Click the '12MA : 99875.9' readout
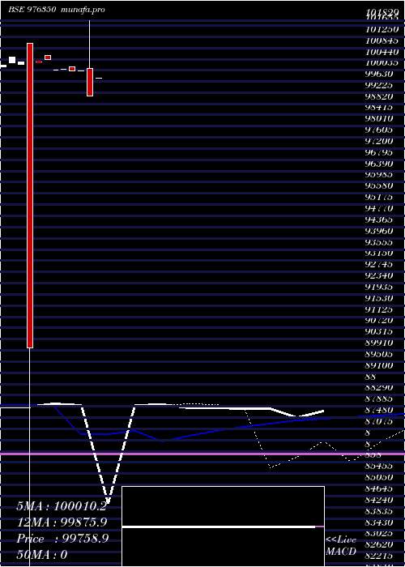405x567 pixels. coord(62,522)
